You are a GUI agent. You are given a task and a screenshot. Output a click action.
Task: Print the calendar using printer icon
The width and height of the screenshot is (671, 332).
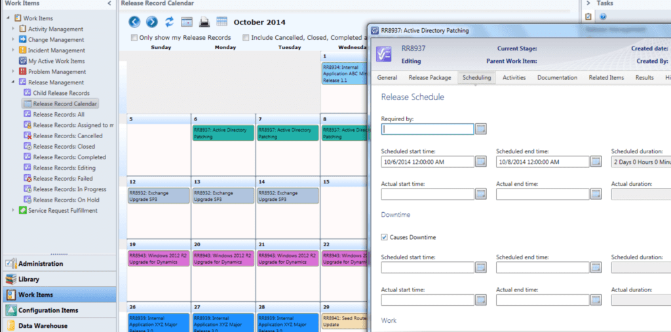click(x=204, y=22)
